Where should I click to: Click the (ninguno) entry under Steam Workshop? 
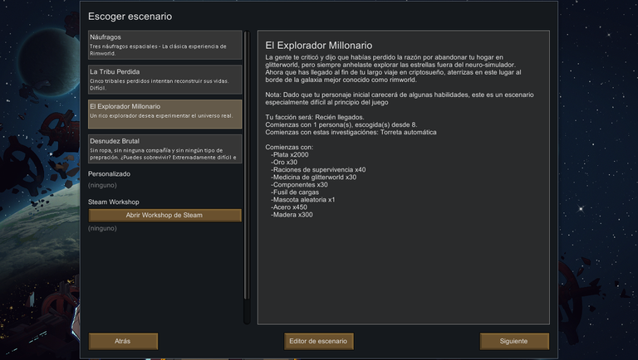[x=102, y=228]
